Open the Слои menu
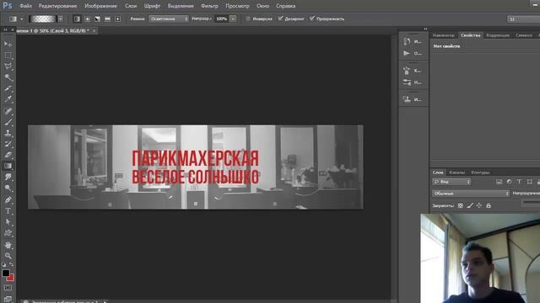 tap(131, 6)
